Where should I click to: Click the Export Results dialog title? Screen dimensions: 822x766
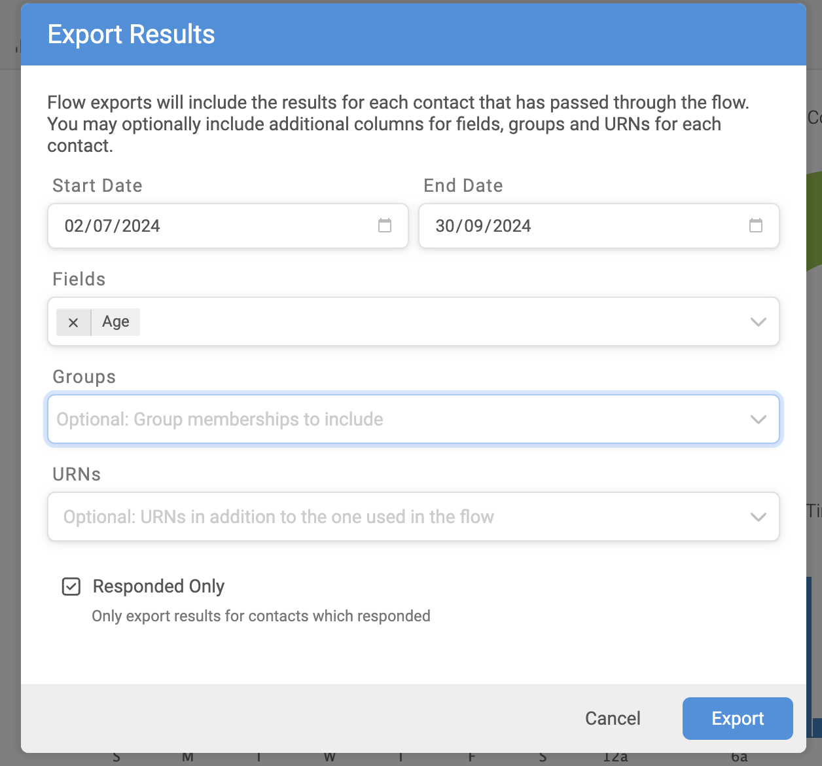click(132, 35)
